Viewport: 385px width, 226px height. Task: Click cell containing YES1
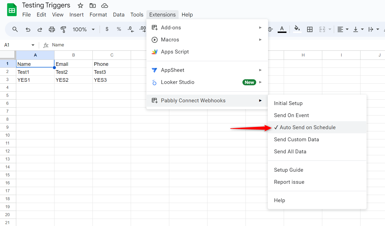(35, 80)
